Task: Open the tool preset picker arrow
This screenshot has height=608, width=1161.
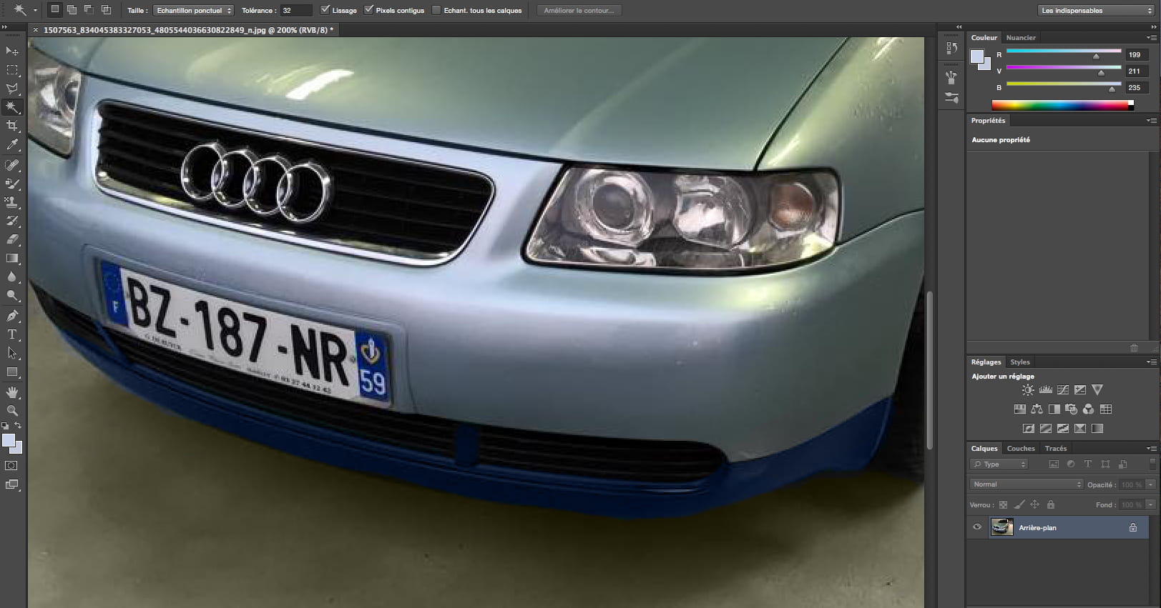Action: pyautogui.click(x=35, y=11)
